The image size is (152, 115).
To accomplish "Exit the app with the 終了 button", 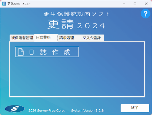I will coord(135,108).
